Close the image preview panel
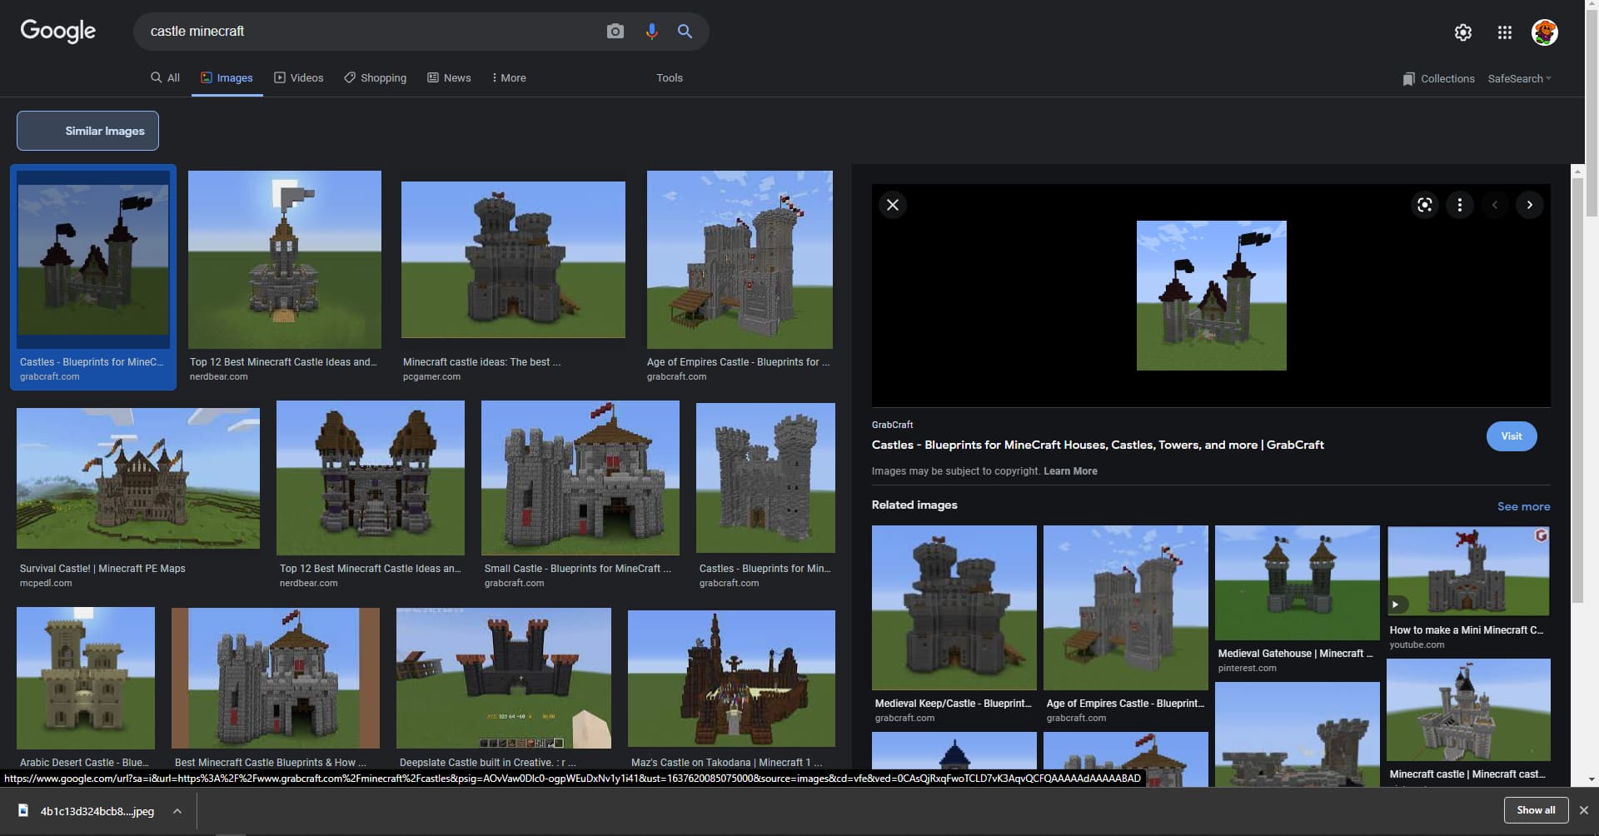 click(x=892, y=205)
